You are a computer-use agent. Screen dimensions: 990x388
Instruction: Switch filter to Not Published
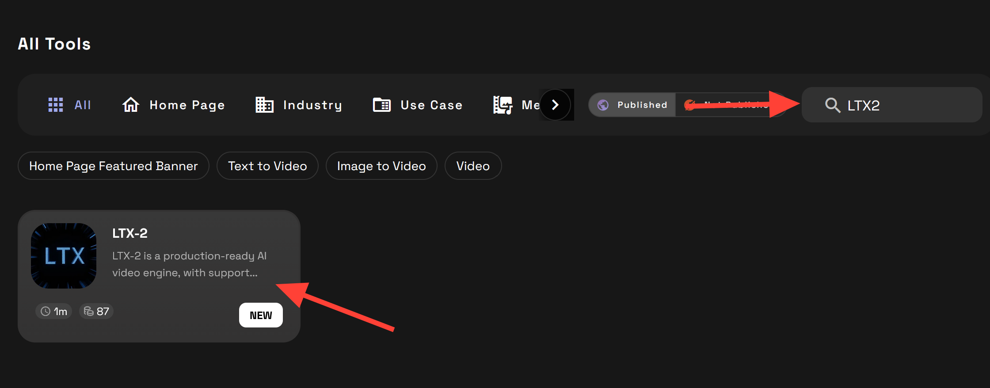(729, 105)
